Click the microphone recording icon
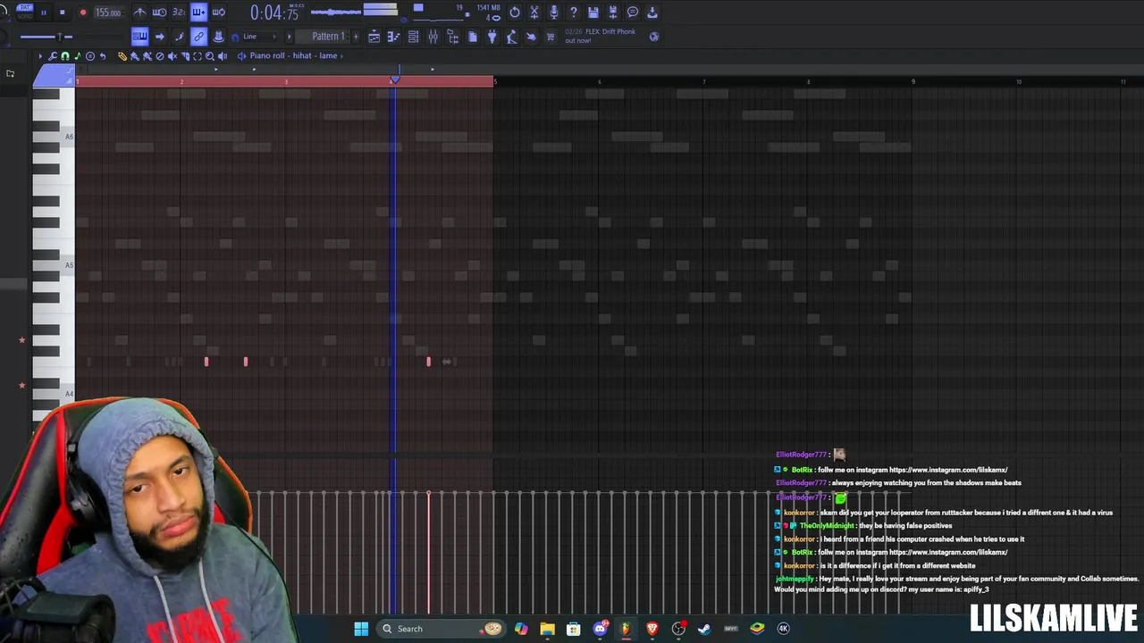This screenshot has width=1144, height=643. pyautogui.click(x=554, y=12)
